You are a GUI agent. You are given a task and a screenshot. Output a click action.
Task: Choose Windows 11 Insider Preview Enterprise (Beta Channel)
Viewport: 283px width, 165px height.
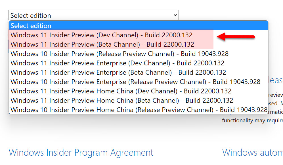pyautogui.click(x=118, y=72)
